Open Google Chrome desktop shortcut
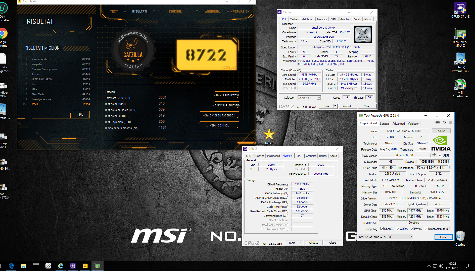This screenshot has width=475, height=271. tap(3, 37)
